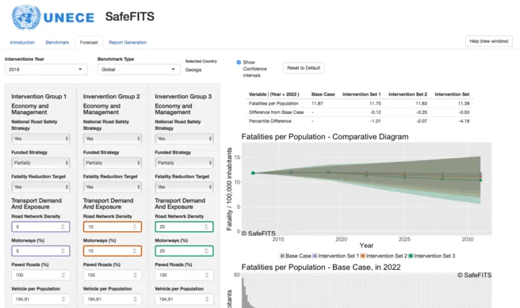Open the Benchmark Type dropdown
520x308 pixels.
(x=139, y=70)
